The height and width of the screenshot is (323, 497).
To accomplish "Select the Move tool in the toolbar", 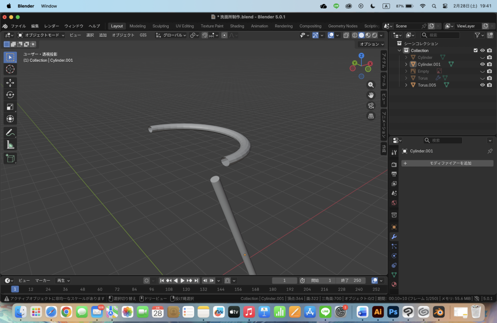I will [x=9, y=83].
